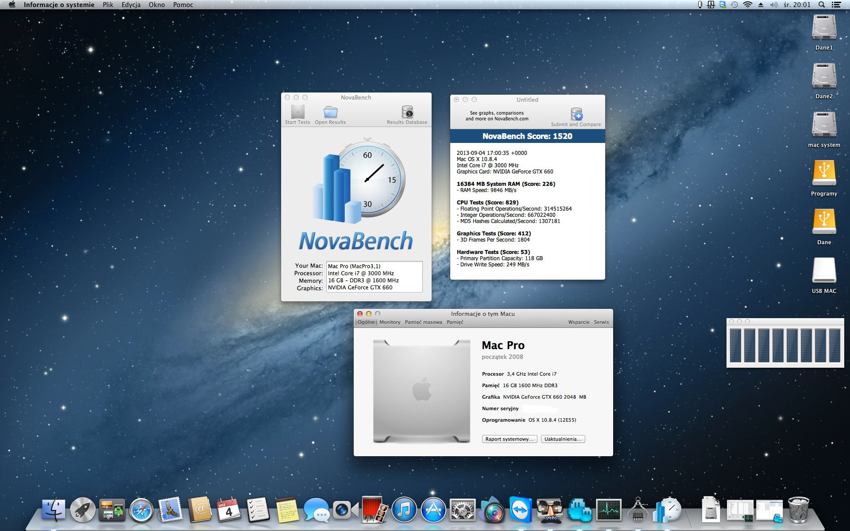The width and height of the screenshot is (850, 531).
Task: Click the eject icon in the menu bar
Action: point(761,5)
